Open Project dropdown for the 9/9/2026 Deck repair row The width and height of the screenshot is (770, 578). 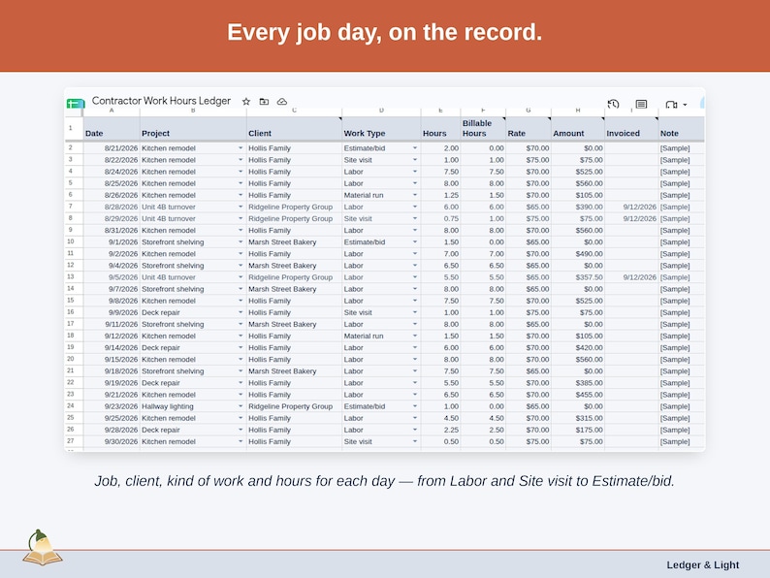click(241, 312)
